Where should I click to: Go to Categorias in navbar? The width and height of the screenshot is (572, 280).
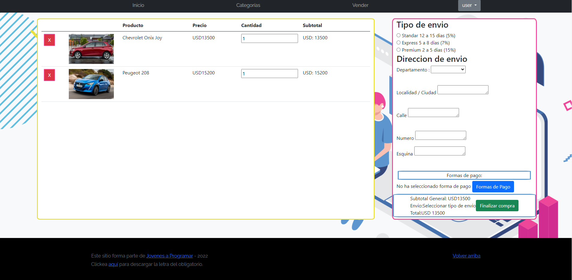point(248,5)
